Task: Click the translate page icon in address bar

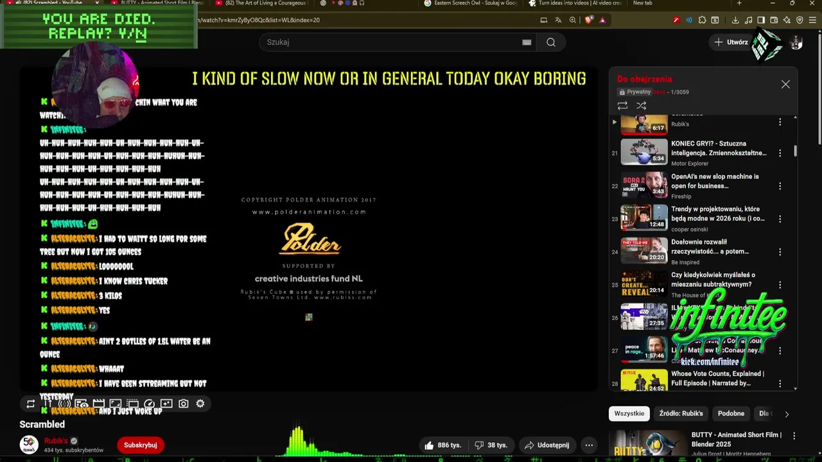Action: click(x=558, y=20)
